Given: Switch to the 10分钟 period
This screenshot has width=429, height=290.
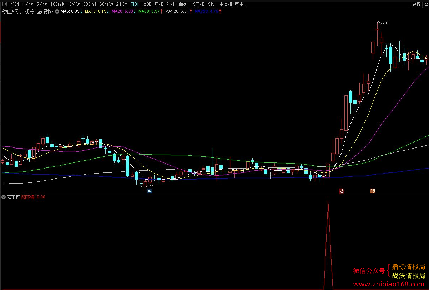Looking at the screenshot, I should [x=57, y=4].
